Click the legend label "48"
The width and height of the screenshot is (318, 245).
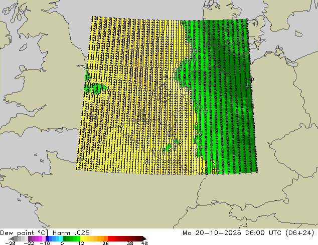pos(144,243)
